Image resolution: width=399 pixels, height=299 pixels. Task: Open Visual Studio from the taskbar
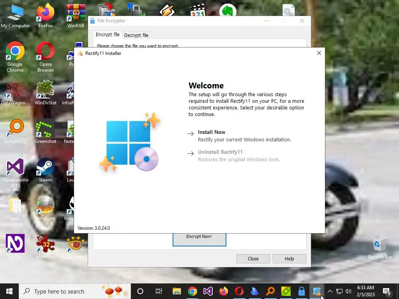[x=208, y=291]
